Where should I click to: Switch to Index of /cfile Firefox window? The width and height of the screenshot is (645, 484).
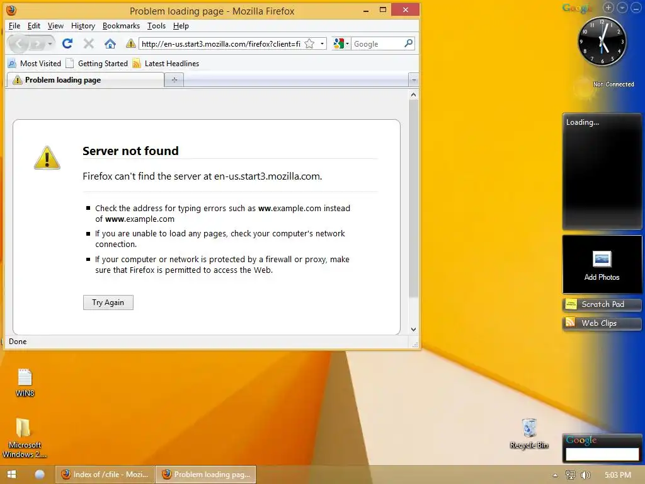click(x=105, y=474)
